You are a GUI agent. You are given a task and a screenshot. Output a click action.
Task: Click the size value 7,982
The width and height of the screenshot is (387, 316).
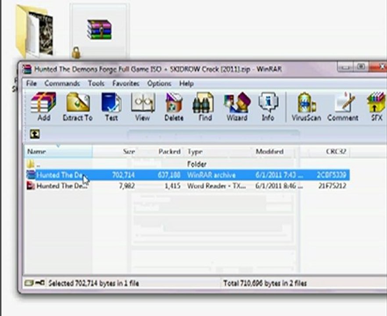[127, 186]
